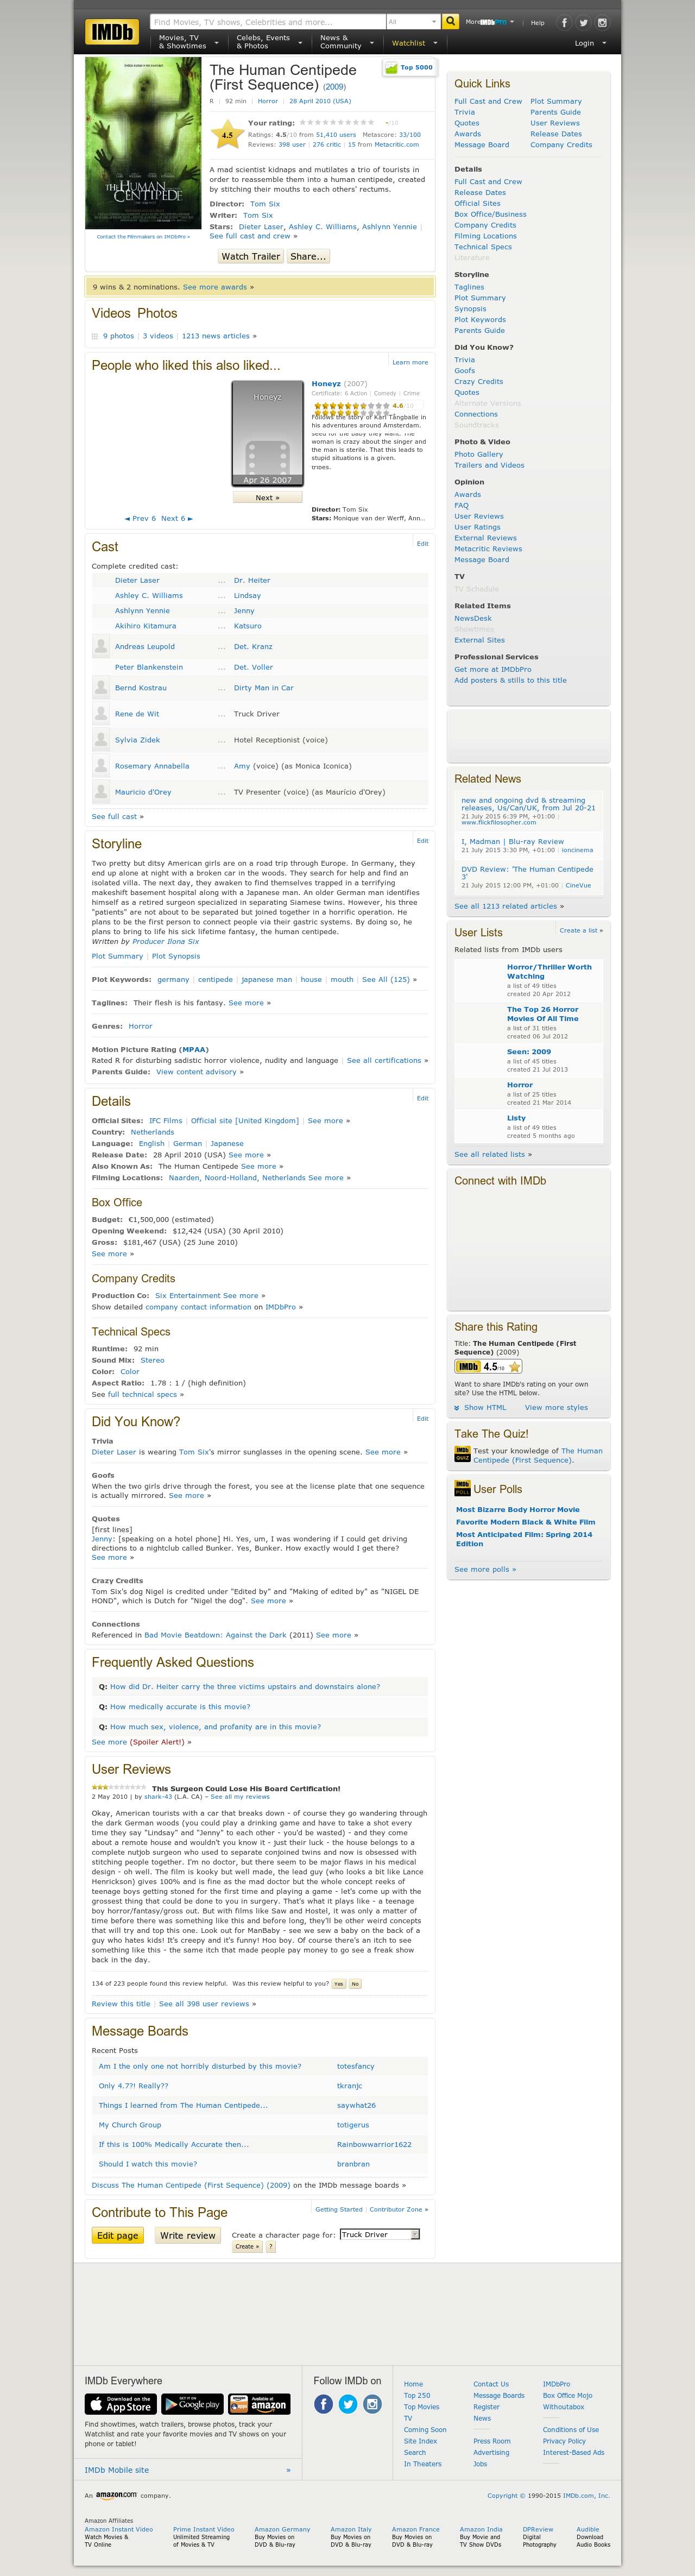The image size is (695, 2576).
Task: Open the Login dropdown
Action: [x=590, y=43]
